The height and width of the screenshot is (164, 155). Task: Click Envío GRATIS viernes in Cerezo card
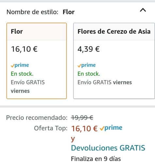tap(105, 82)
